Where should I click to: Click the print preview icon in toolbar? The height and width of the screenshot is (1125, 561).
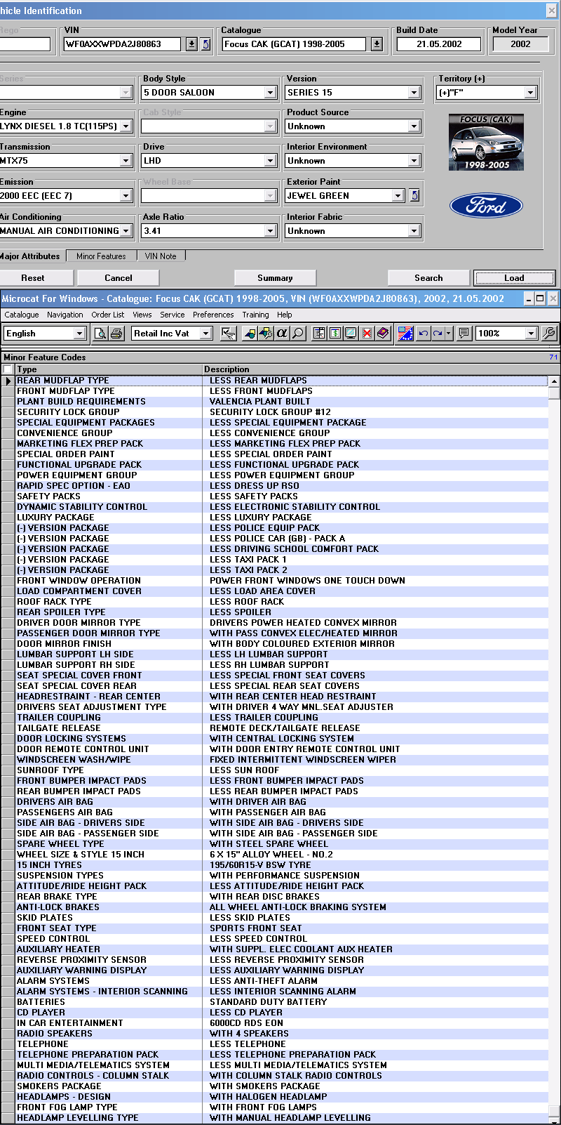100,334
